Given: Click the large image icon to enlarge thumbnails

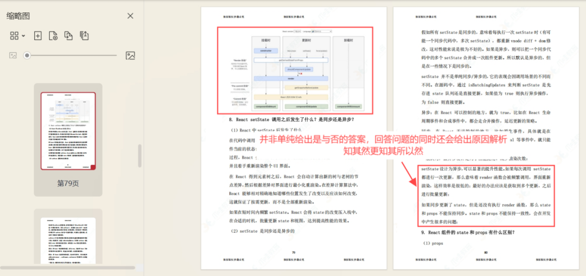Looking at the screenshot, I should [130, 56].
